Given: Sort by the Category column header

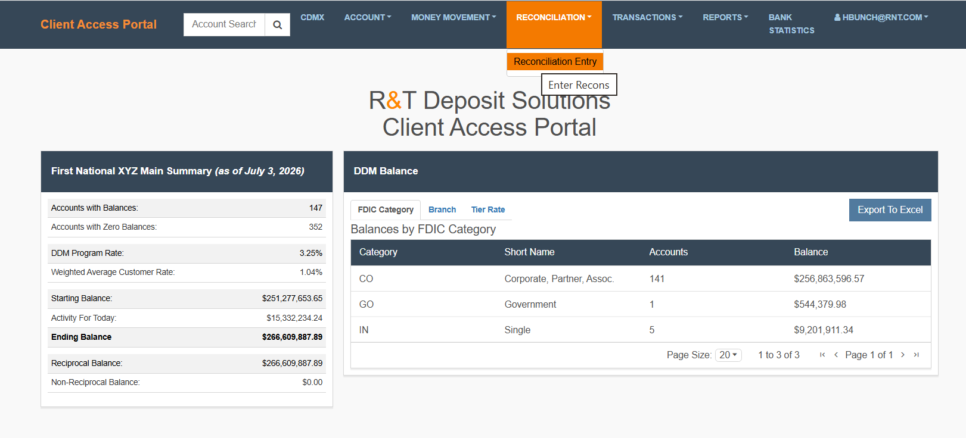Looking at the screenshot, I should (x=378, y=252).
